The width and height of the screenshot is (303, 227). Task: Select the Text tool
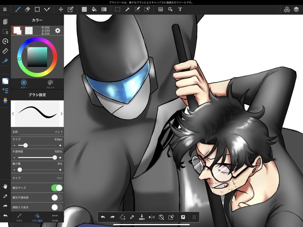tap(180, 9)
